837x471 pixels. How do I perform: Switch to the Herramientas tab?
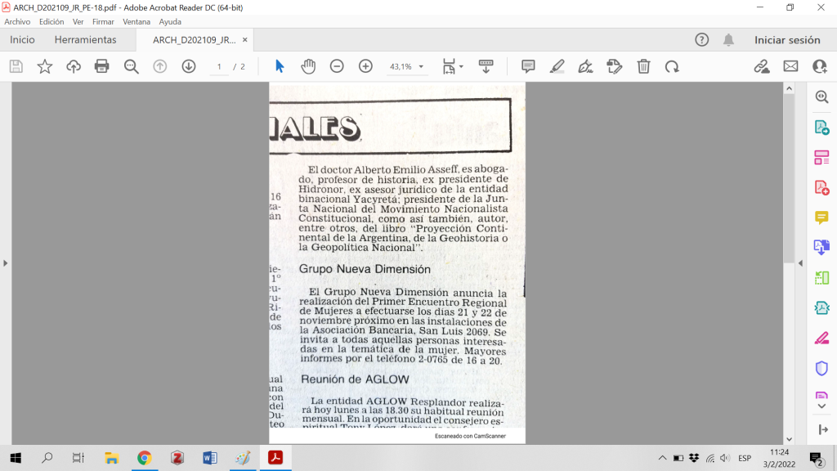tap(85, 40)
